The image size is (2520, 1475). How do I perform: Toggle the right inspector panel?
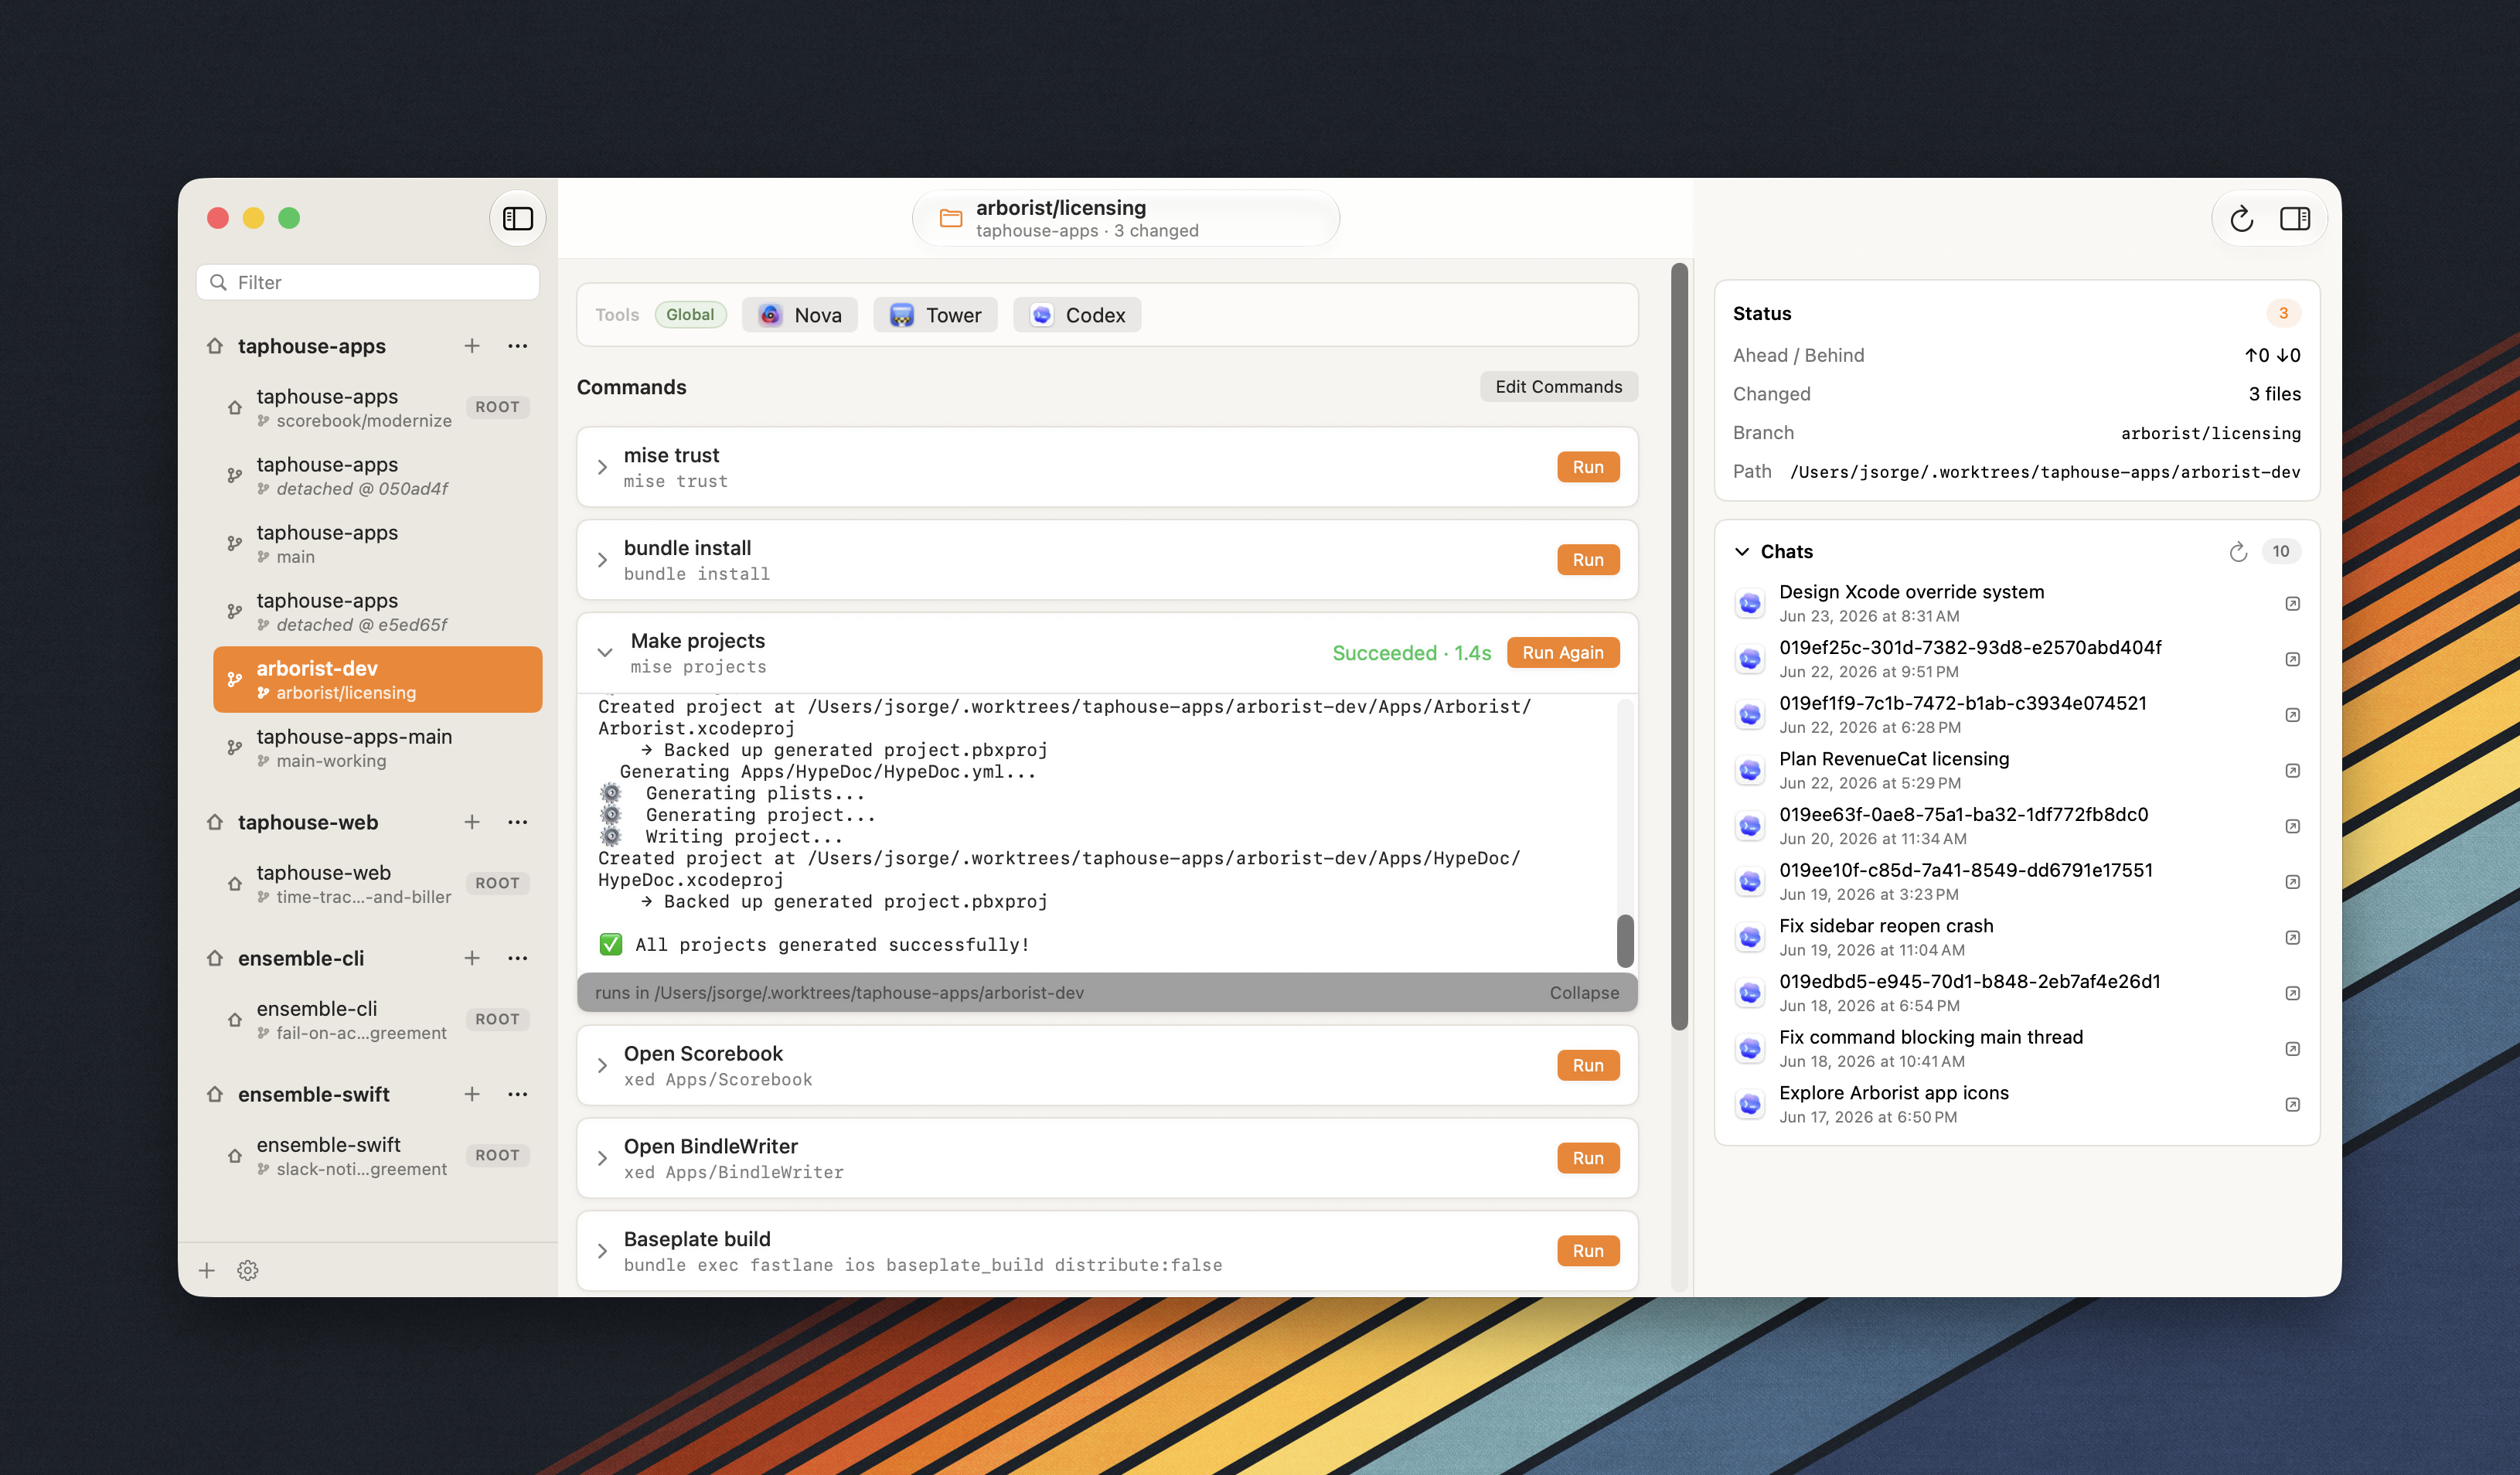(2294, 218)
